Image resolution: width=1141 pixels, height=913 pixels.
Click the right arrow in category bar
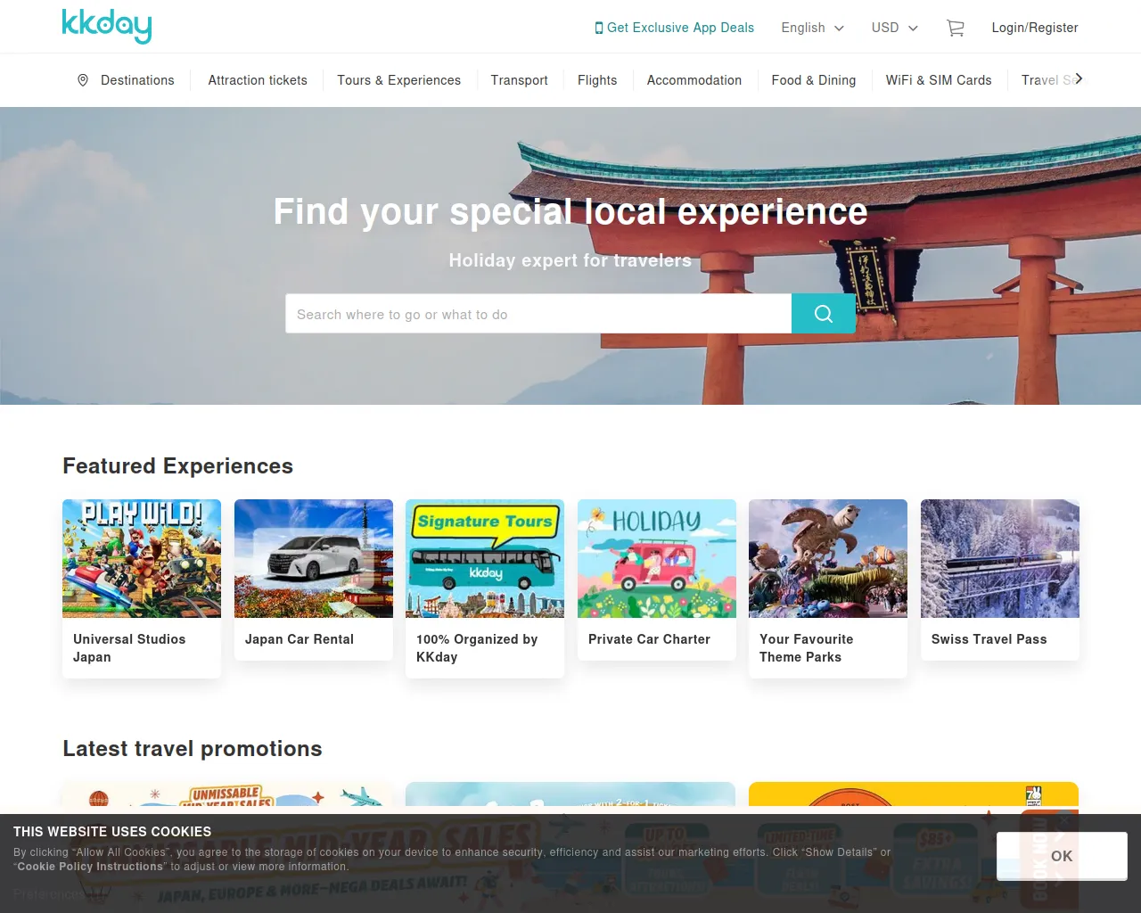[x=1079, y=78]
